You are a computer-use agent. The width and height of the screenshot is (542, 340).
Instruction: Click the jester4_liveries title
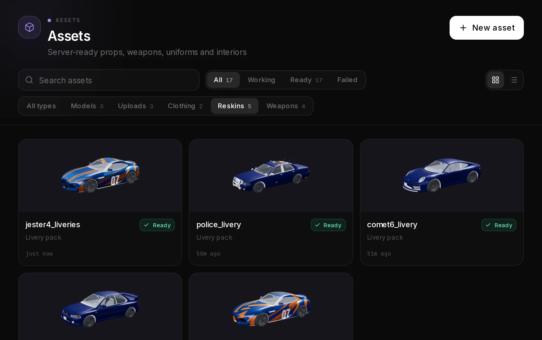tap(53, 225)
